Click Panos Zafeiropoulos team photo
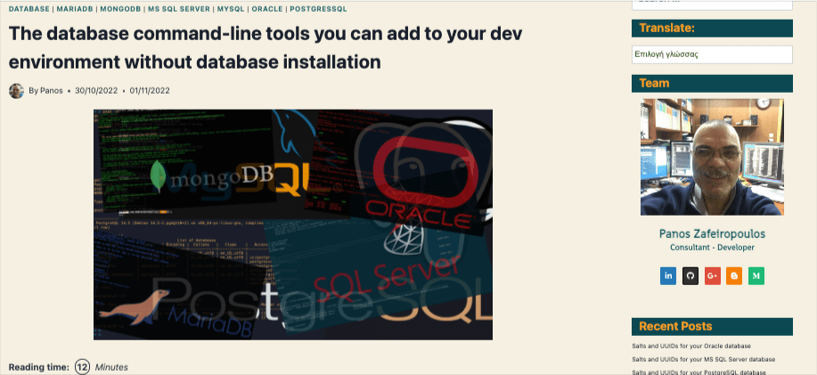Image resolution: width=817 pixels, height=375 pixels. [x=712, y=157]
